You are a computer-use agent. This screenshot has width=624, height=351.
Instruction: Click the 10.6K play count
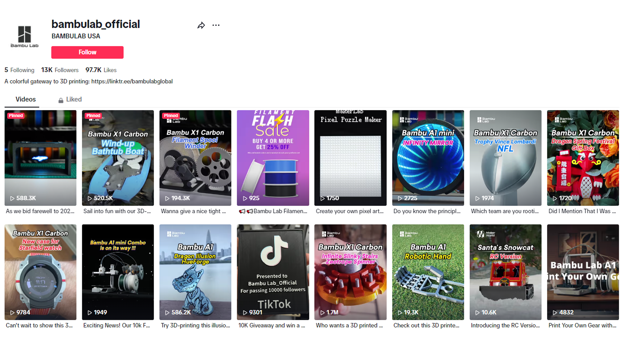[486, 312]
